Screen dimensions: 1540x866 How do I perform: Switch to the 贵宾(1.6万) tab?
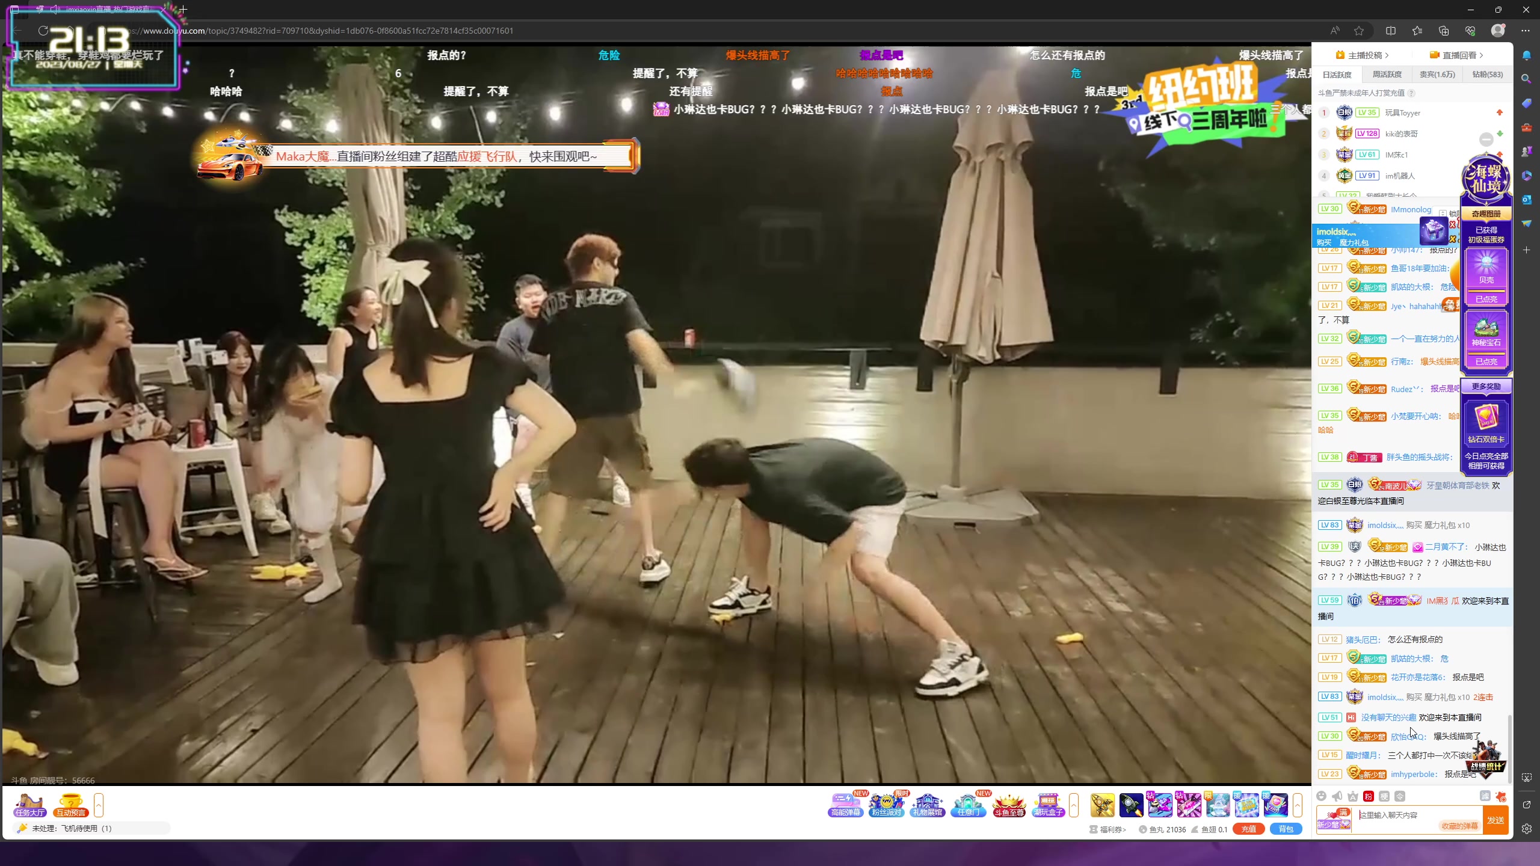[x=1437, y=75]
